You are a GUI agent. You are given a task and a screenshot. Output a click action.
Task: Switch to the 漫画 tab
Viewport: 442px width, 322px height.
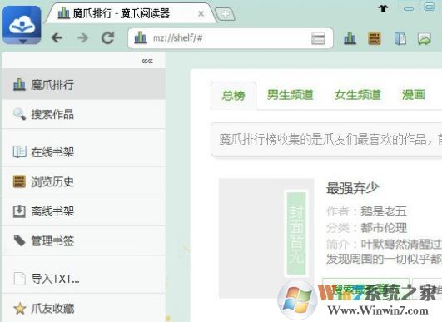tap(414, 95)
